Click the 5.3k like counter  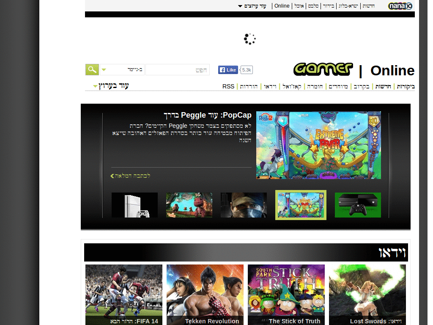[x=247, y=70]
